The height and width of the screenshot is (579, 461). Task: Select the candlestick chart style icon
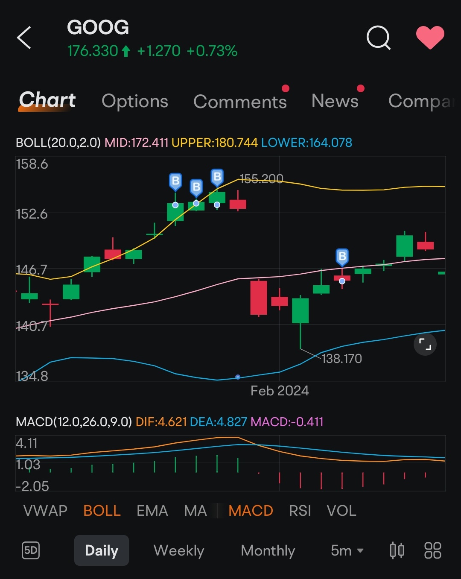397,550
